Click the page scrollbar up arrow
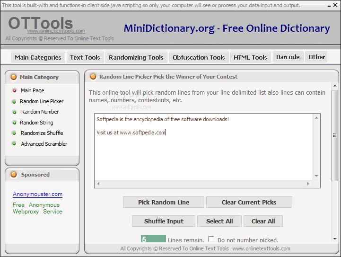 (335, 86)
